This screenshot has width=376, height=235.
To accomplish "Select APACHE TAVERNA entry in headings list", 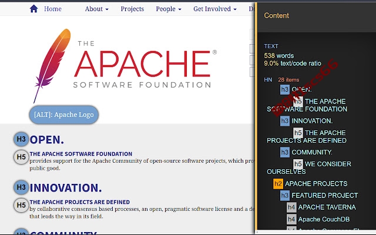I will click(327, 207).
